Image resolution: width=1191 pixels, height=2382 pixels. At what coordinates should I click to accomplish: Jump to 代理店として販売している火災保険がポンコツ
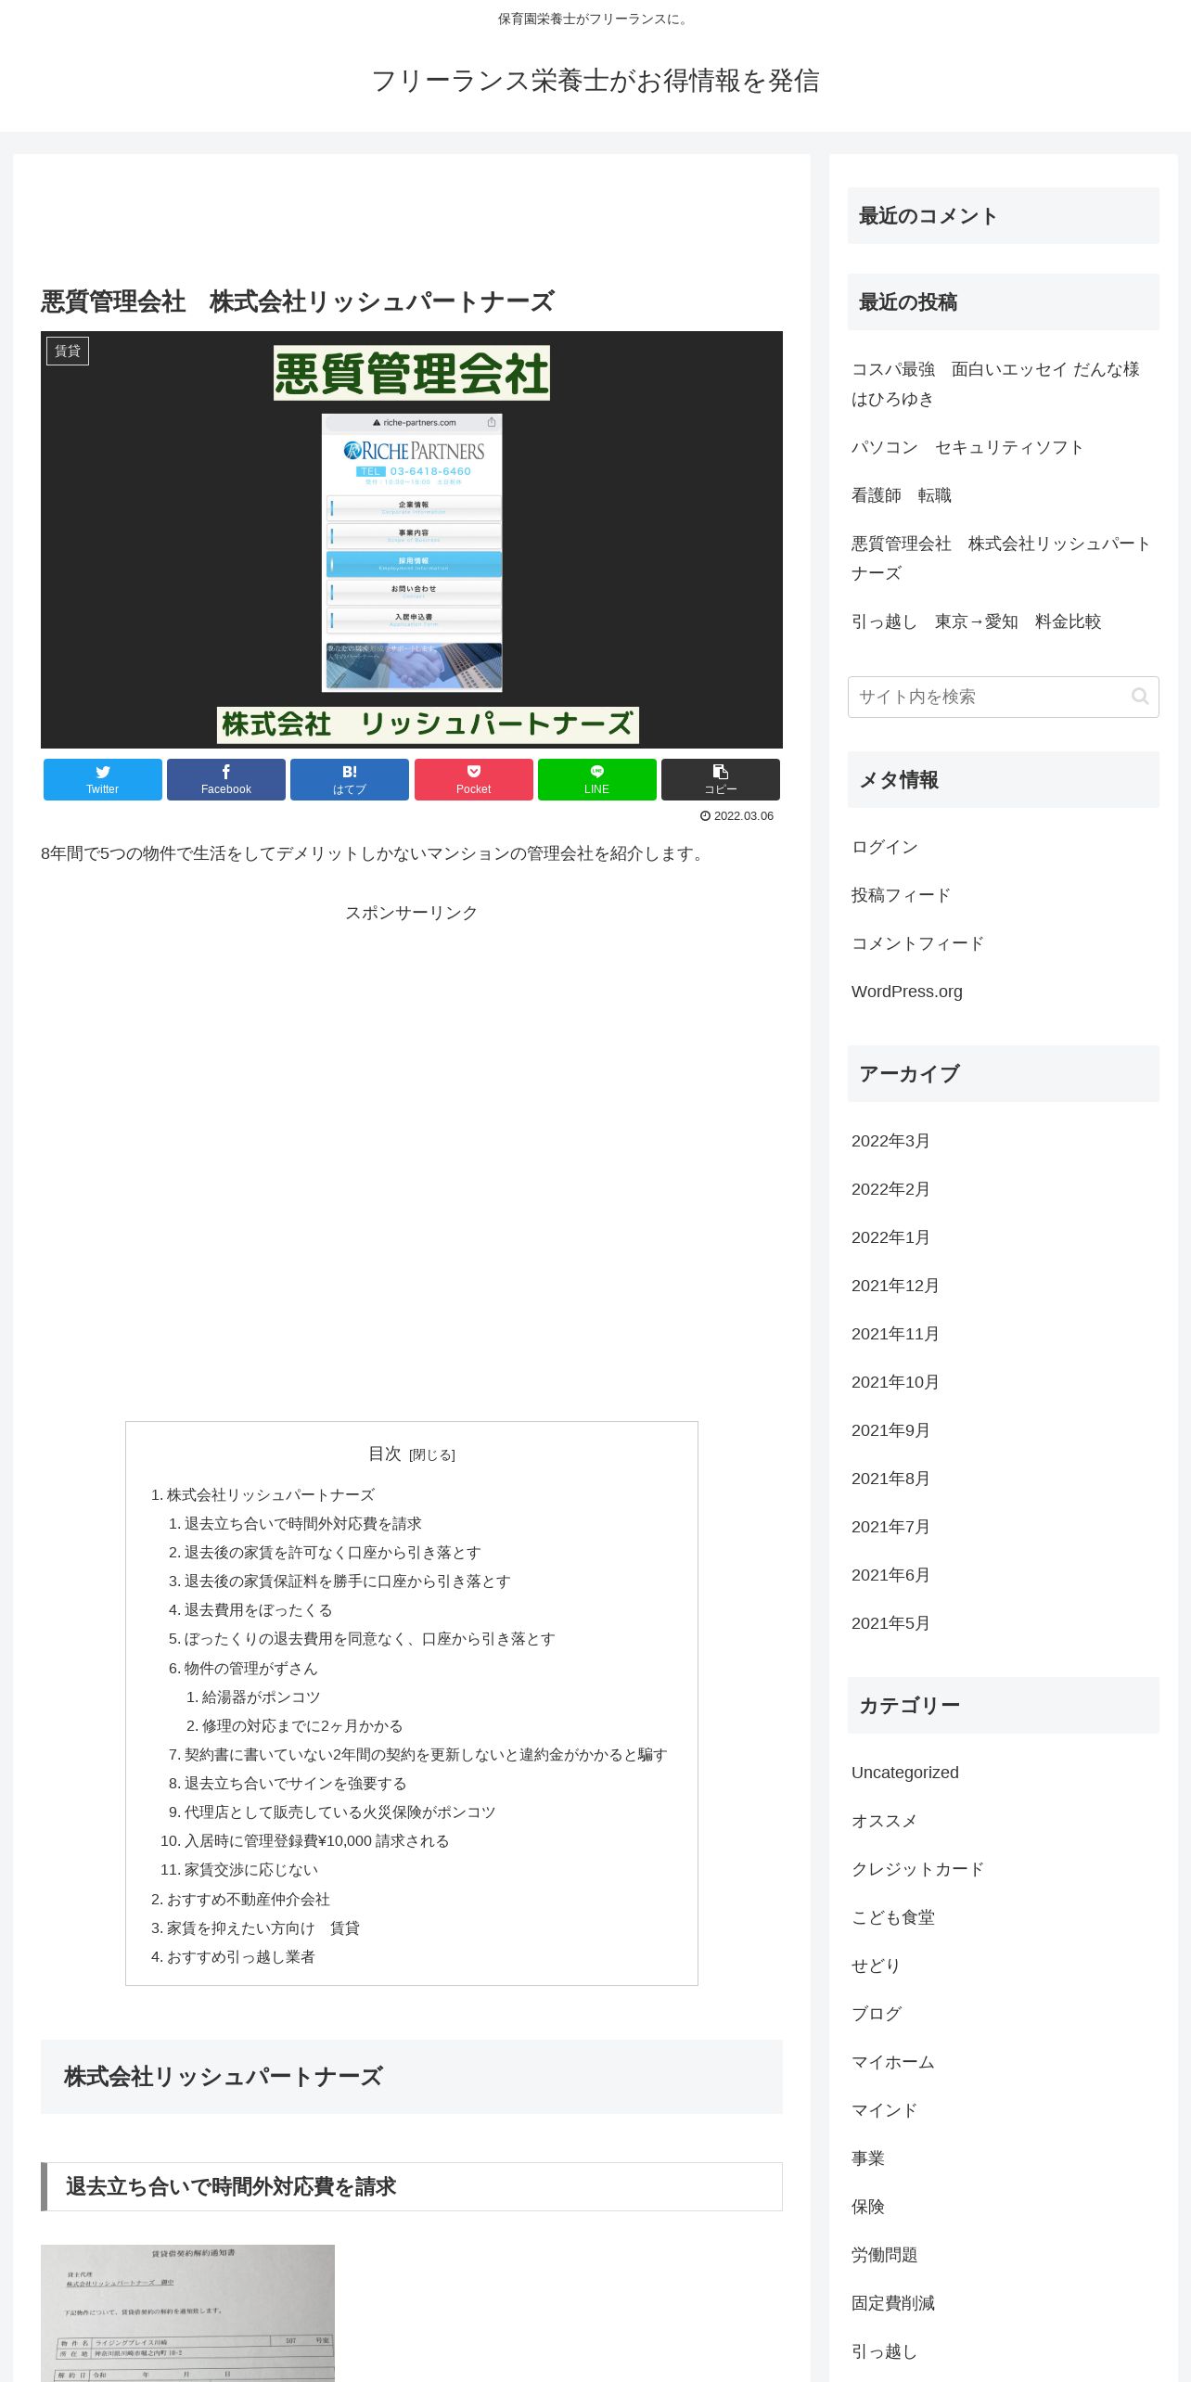[x=340, y=1812]
